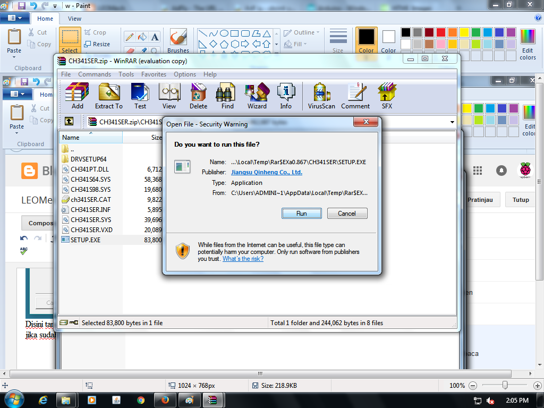This screenshot has width=544, height=408.
Task: Open the Customize Quick Access Toolbar arrow
Action: pos(55,6)
